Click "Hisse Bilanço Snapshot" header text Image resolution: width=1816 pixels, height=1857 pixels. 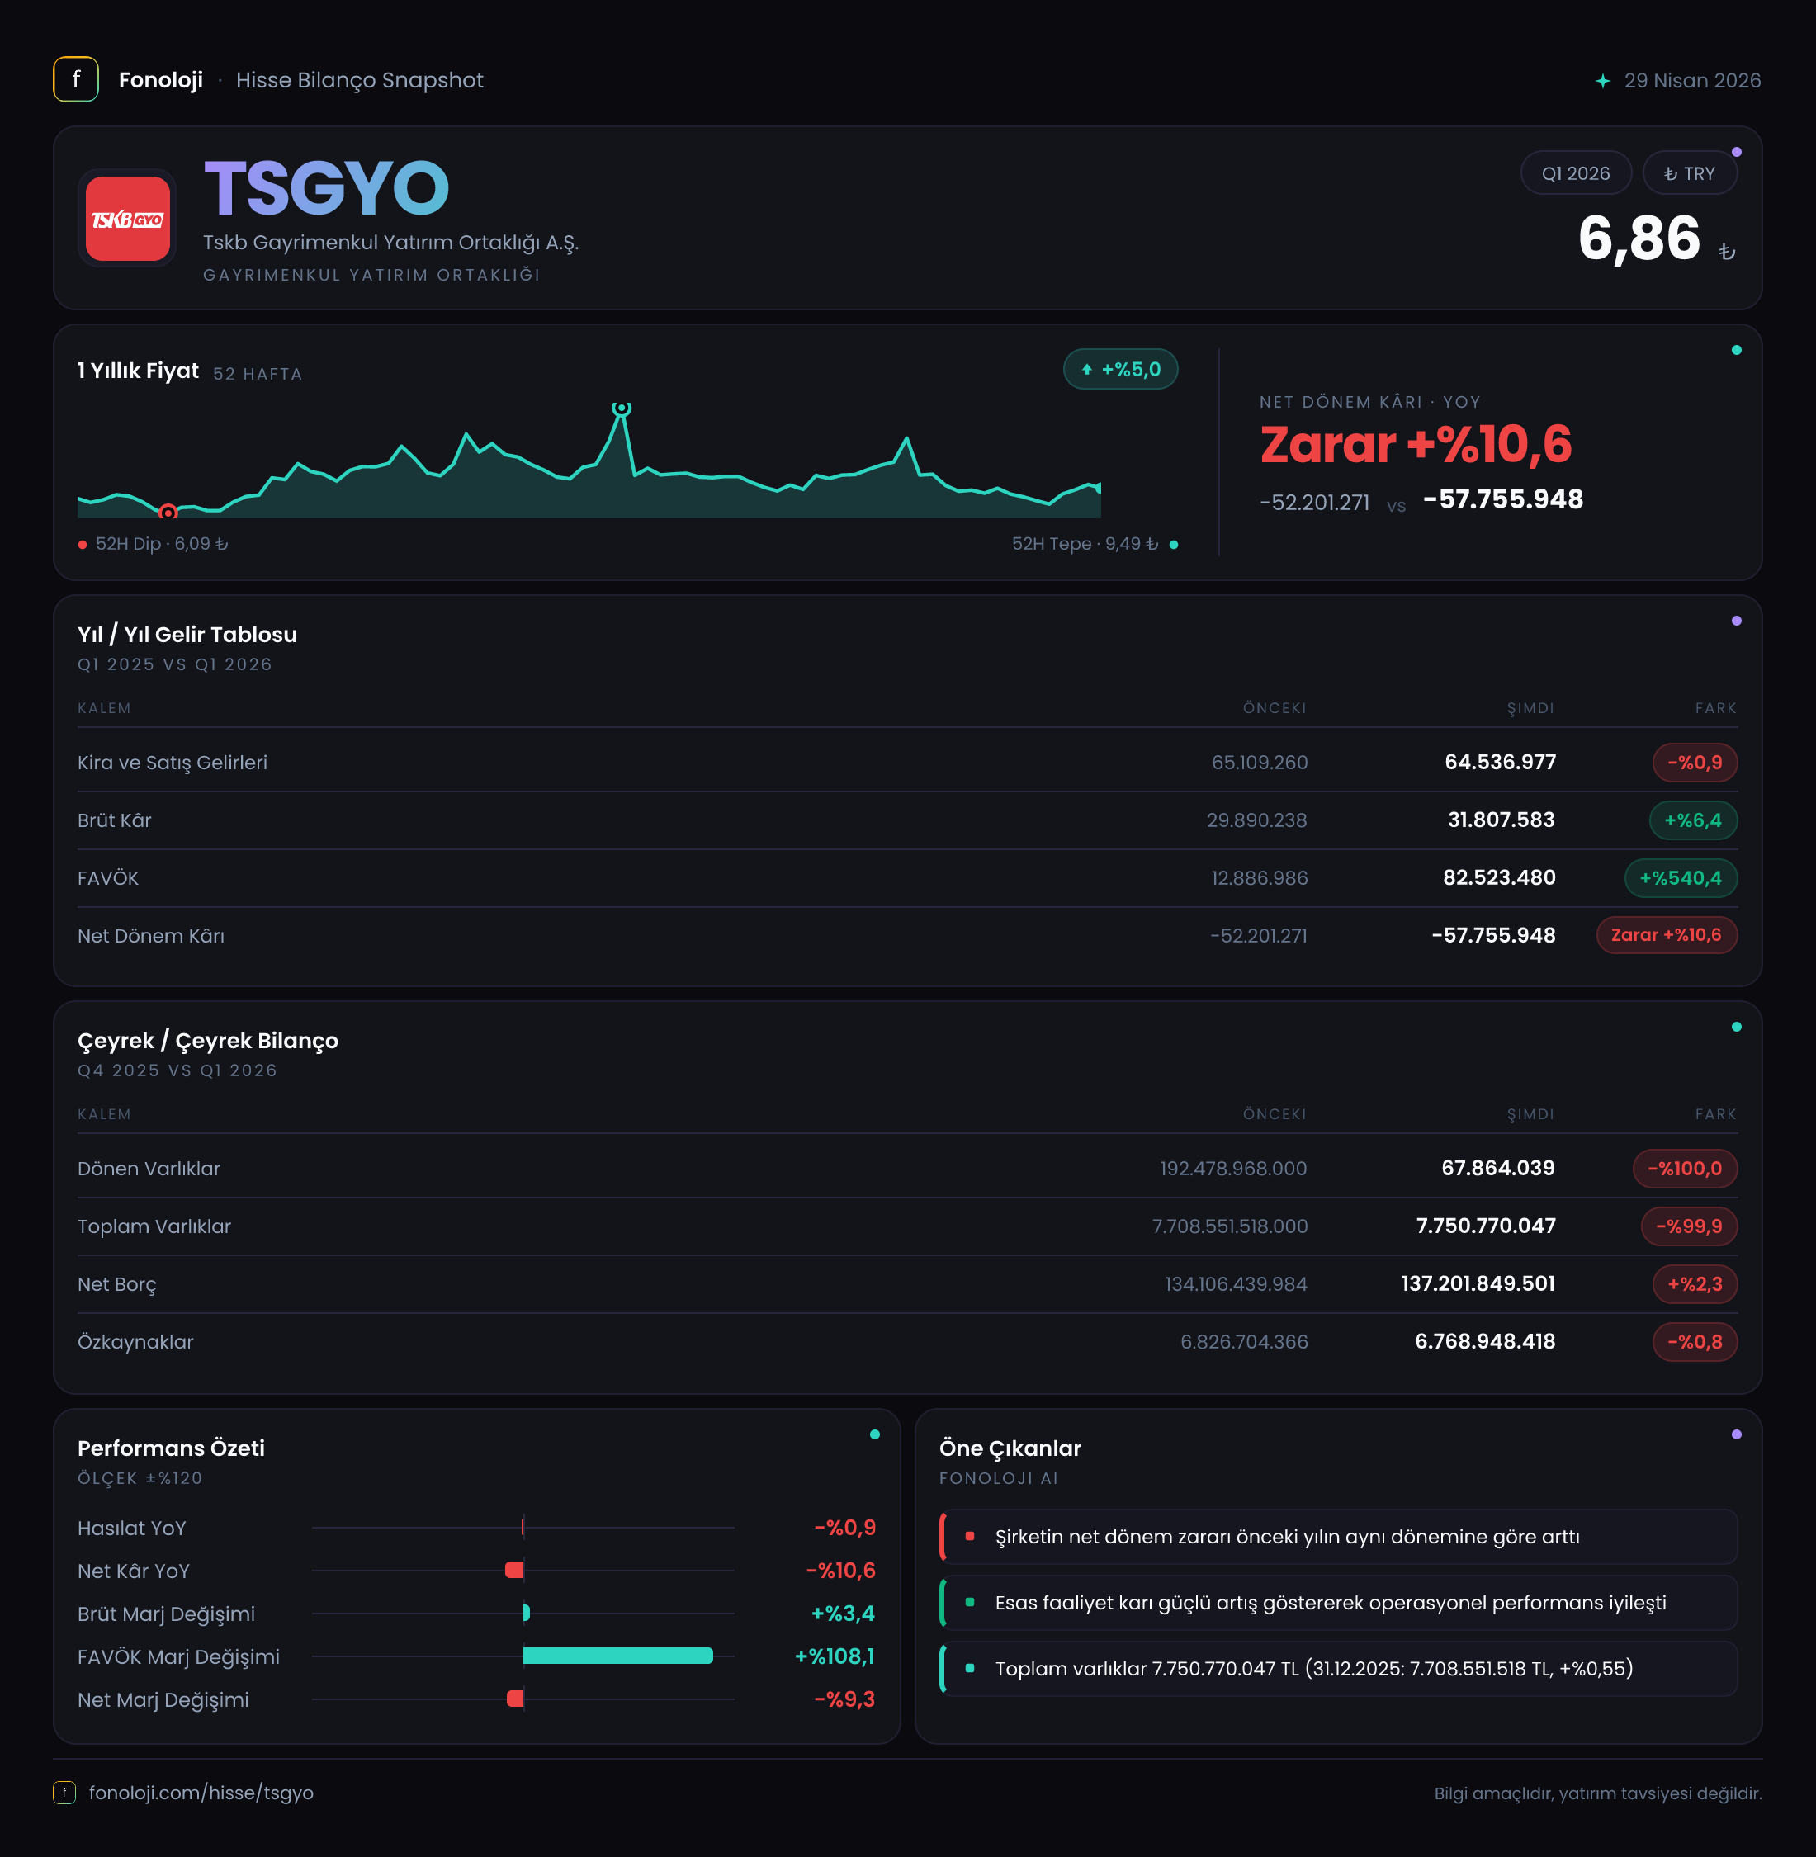(360, 80)
